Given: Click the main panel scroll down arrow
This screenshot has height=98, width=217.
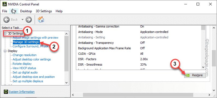Looking at the screenshot, I should pyautogui.click(x=214, y=91).
